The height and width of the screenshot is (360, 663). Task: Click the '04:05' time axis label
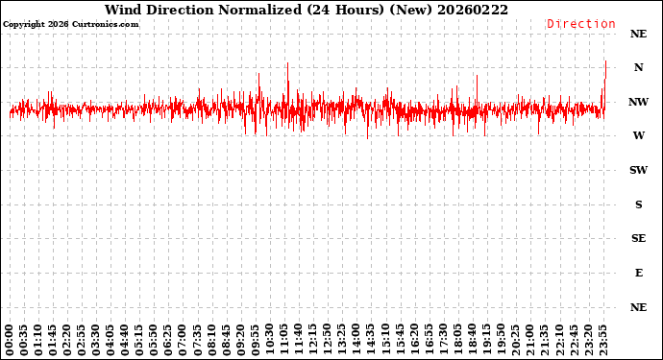[x=110, y=340]
